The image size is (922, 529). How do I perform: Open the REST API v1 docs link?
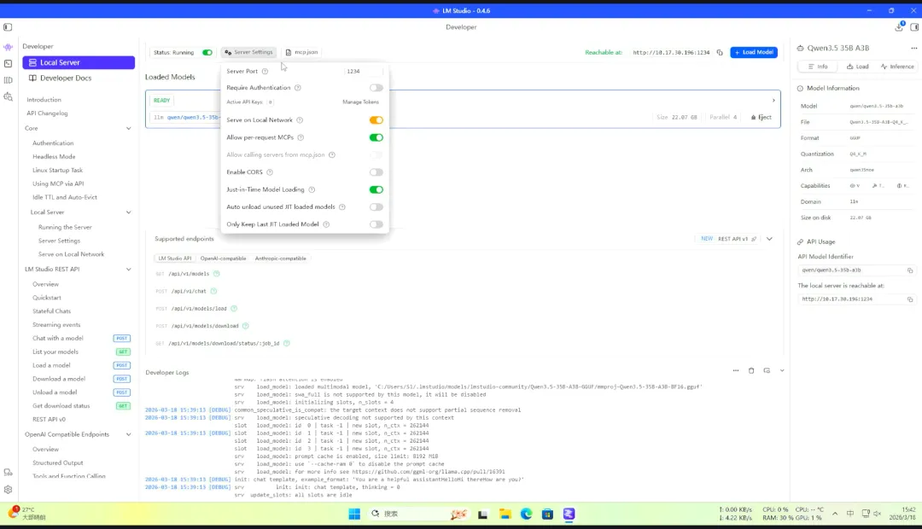pos(737,239)
